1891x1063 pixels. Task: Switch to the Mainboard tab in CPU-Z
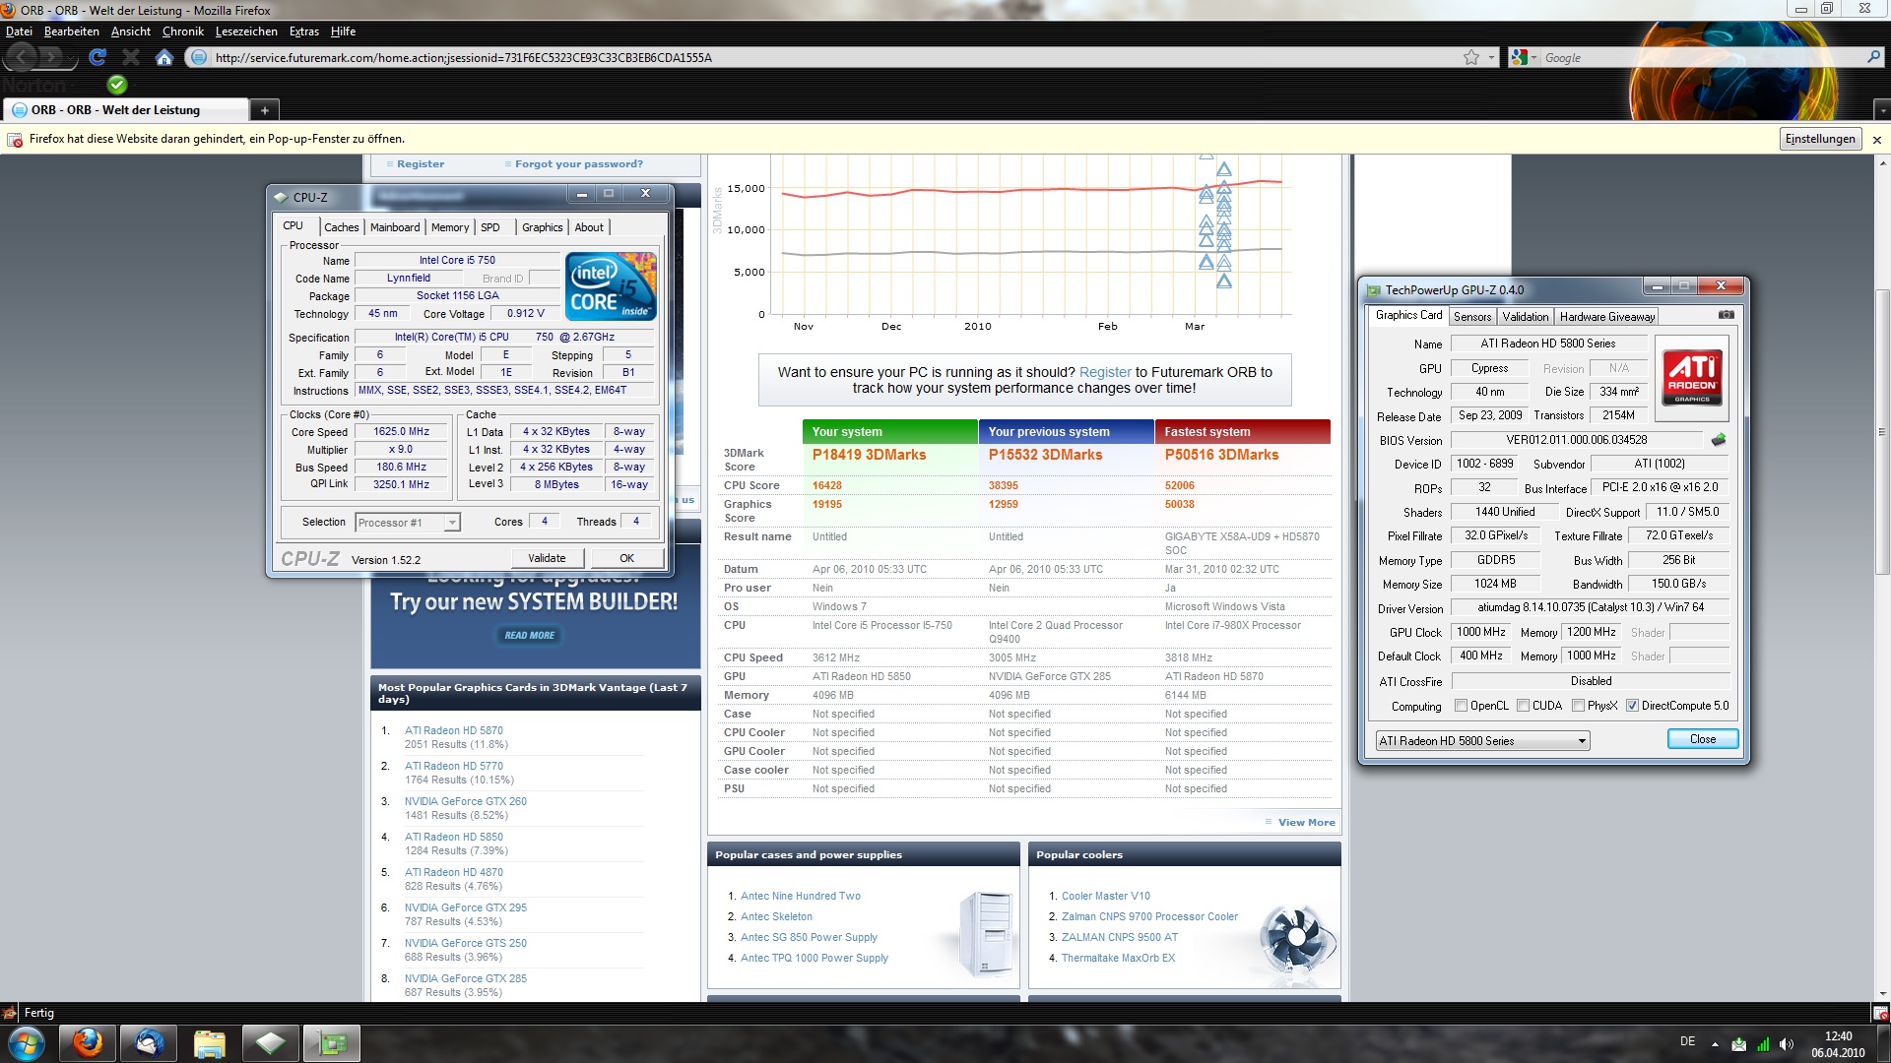(x=395, y=227)
